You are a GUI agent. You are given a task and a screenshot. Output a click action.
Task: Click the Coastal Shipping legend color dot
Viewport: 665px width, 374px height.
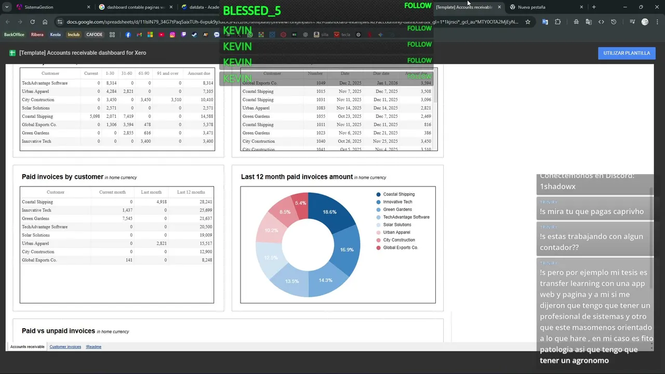(x=378, y=194)
